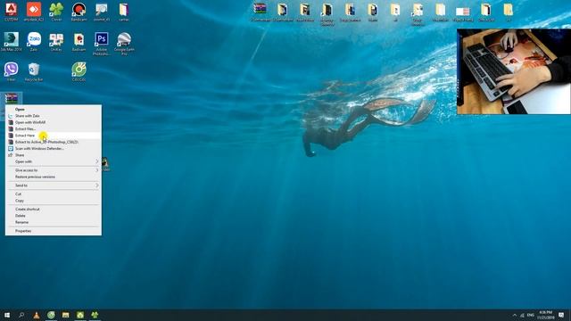Screen dimensions: 571x321
Task: Show hidden system tray icons chevron
Action: [x=515, y=315]
